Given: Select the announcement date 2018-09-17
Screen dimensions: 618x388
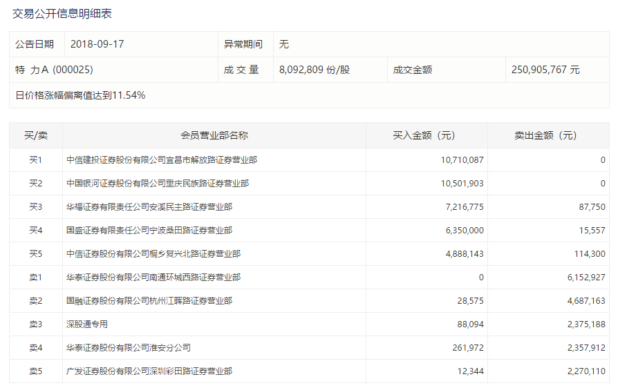Looking at the screenshot, I should pyautogui.click(x=97, y=44).
